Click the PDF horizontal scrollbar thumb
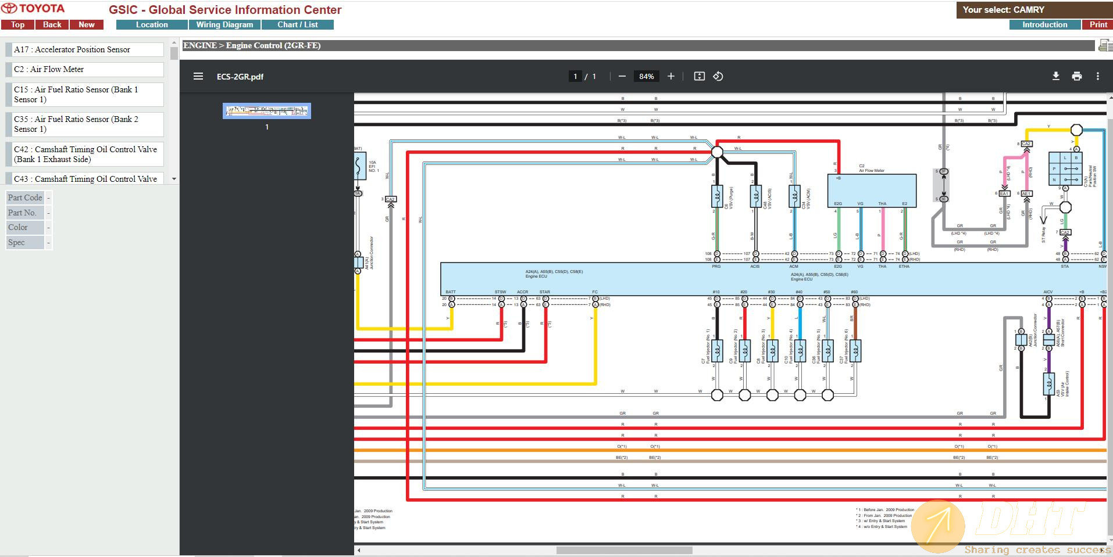 pyautogui.click(x=624, y=550)
